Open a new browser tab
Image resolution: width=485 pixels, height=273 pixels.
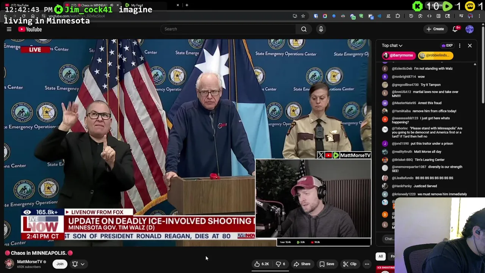click(187, 5)
